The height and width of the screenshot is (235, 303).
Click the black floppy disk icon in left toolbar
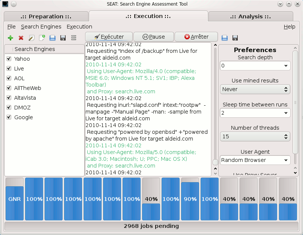(63, 38)
